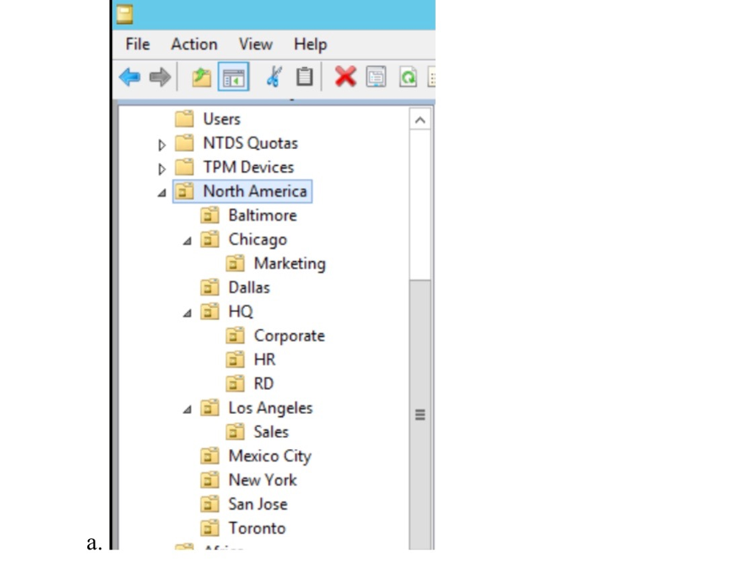Click the HQ OU icon

click(210, 311)
